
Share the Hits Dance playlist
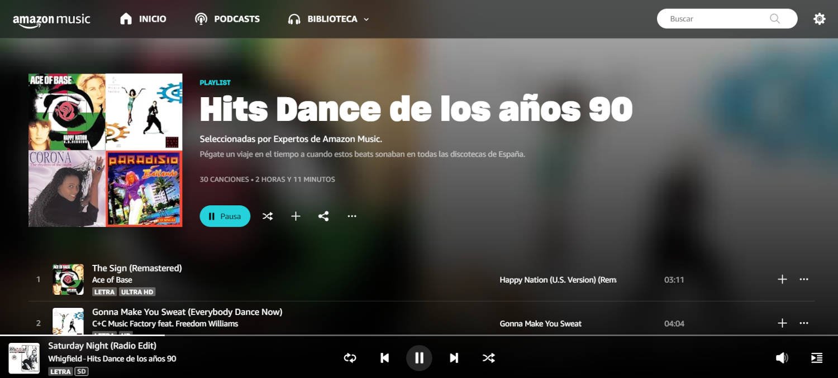pyautogui.click(x=323, y=216)
